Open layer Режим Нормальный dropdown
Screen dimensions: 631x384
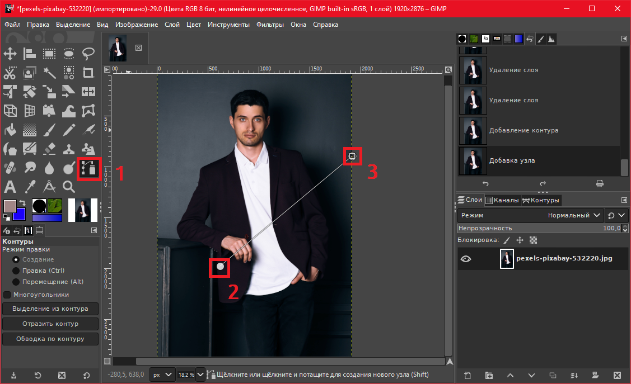click(x=530, y=215)
